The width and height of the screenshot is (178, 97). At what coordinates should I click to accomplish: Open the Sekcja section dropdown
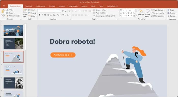(x=32, y=16)
